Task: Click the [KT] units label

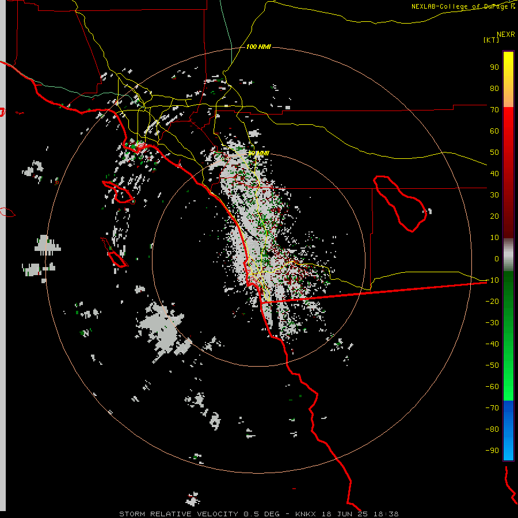Action: click(x=492, y=40)
